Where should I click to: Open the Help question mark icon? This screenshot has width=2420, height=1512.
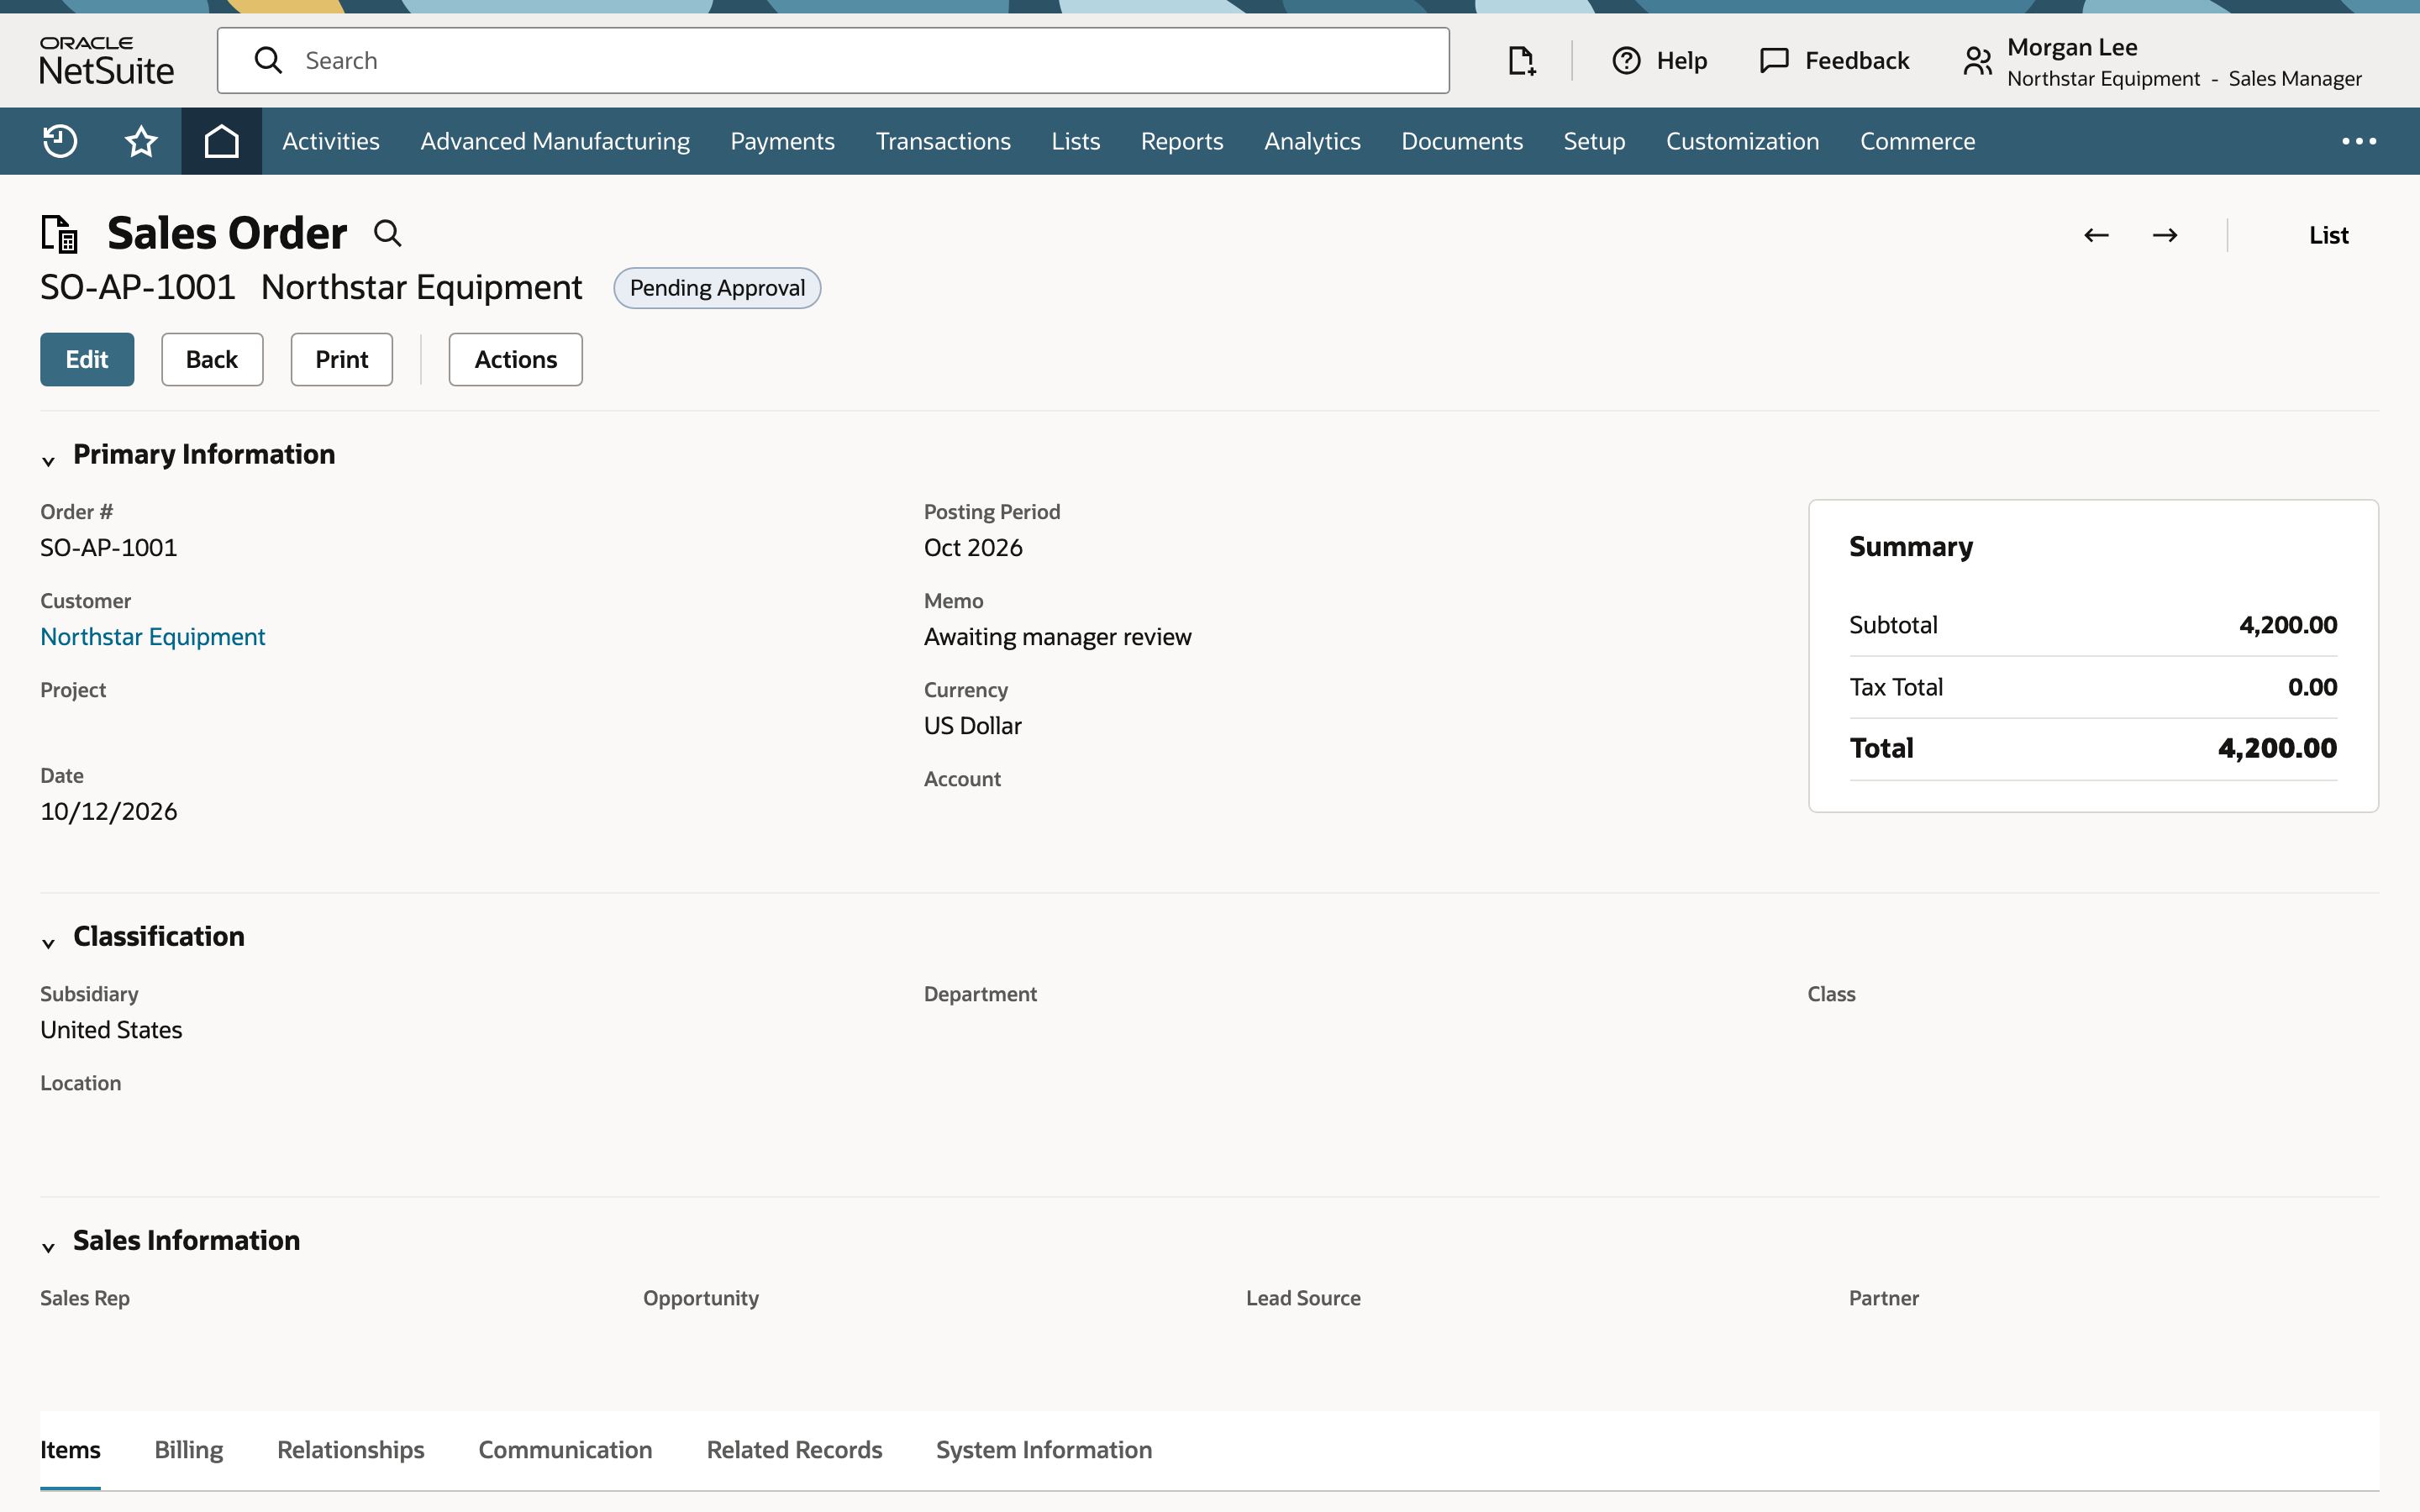pos(1626,61)
